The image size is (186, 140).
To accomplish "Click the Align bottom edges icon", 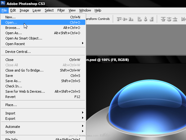I will point(131,19).
